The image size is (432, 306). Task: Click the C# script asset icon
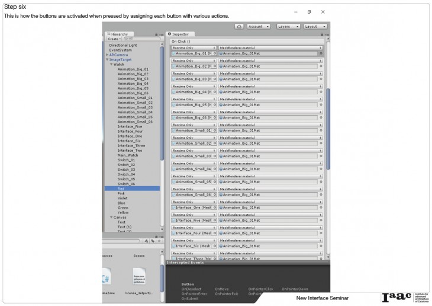107,278
